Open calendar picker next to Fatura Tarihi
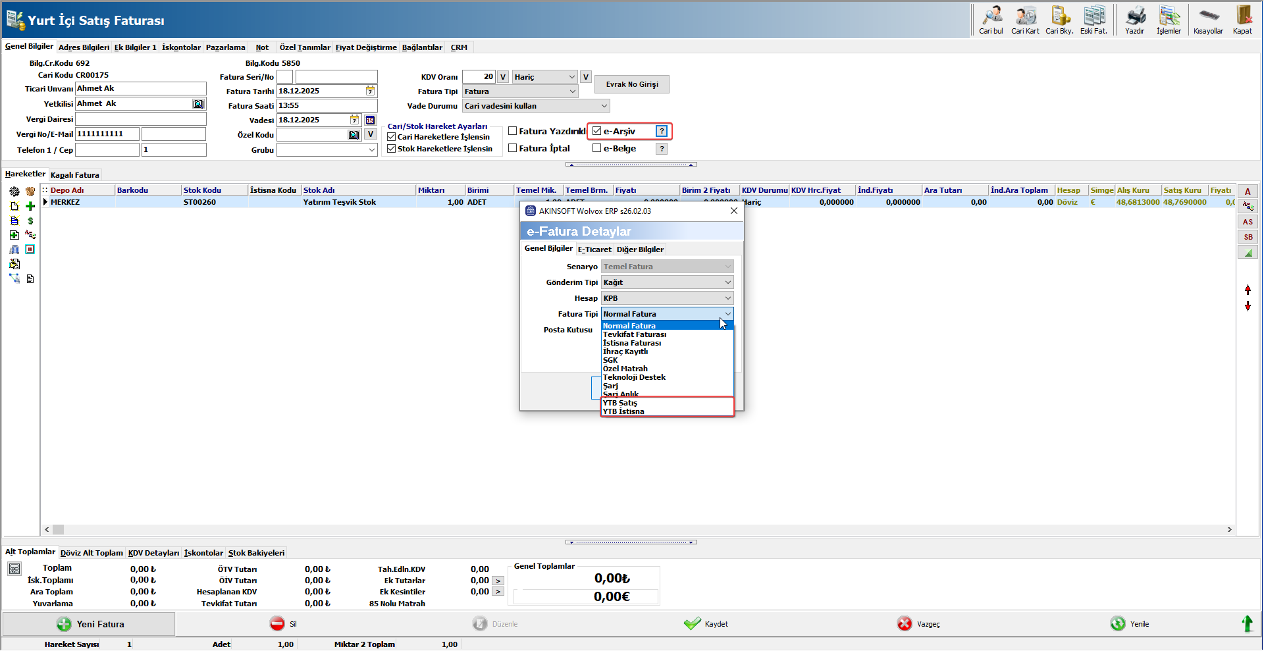This screenshot has width=1264, height=651. click(x=370, y=91)
